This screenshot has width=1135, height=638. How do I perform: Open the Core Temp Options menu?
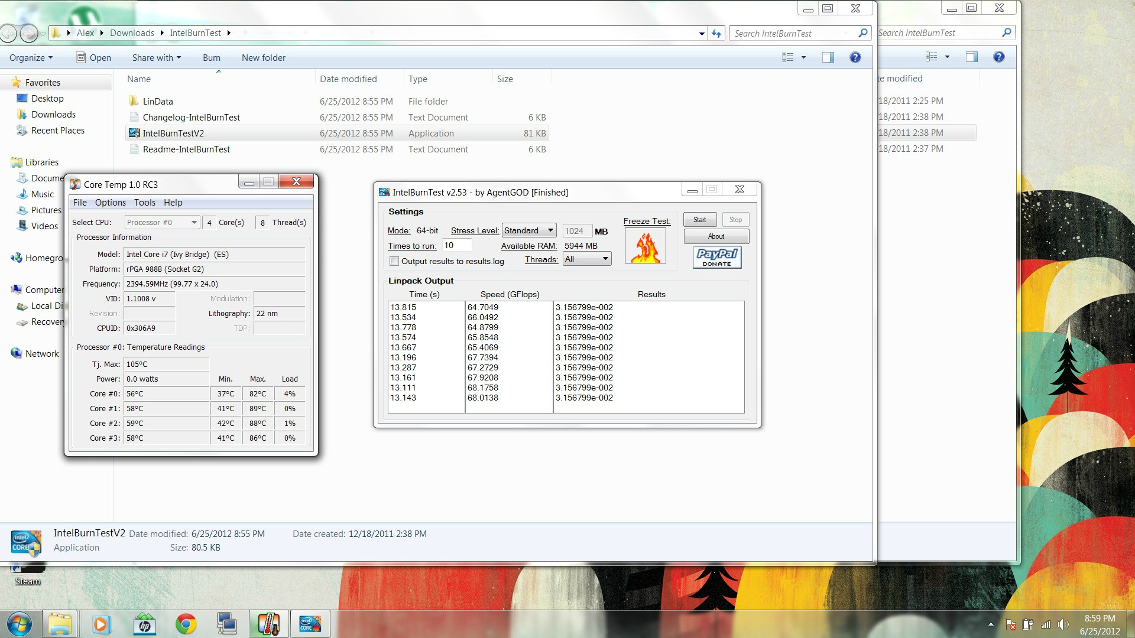click(111, 203)
